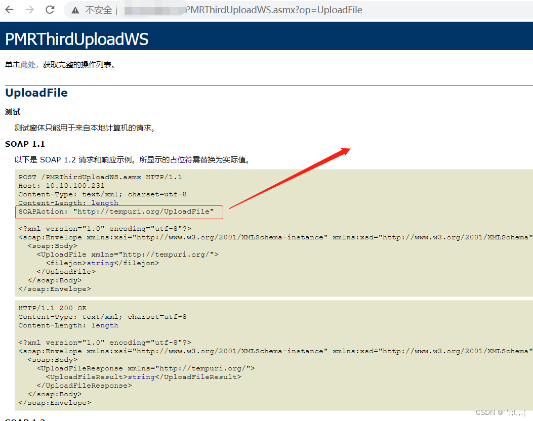Select the string placeholder inside filejon element
The width and height of the screenshot is (533, 421).
[x=100, y=263]
